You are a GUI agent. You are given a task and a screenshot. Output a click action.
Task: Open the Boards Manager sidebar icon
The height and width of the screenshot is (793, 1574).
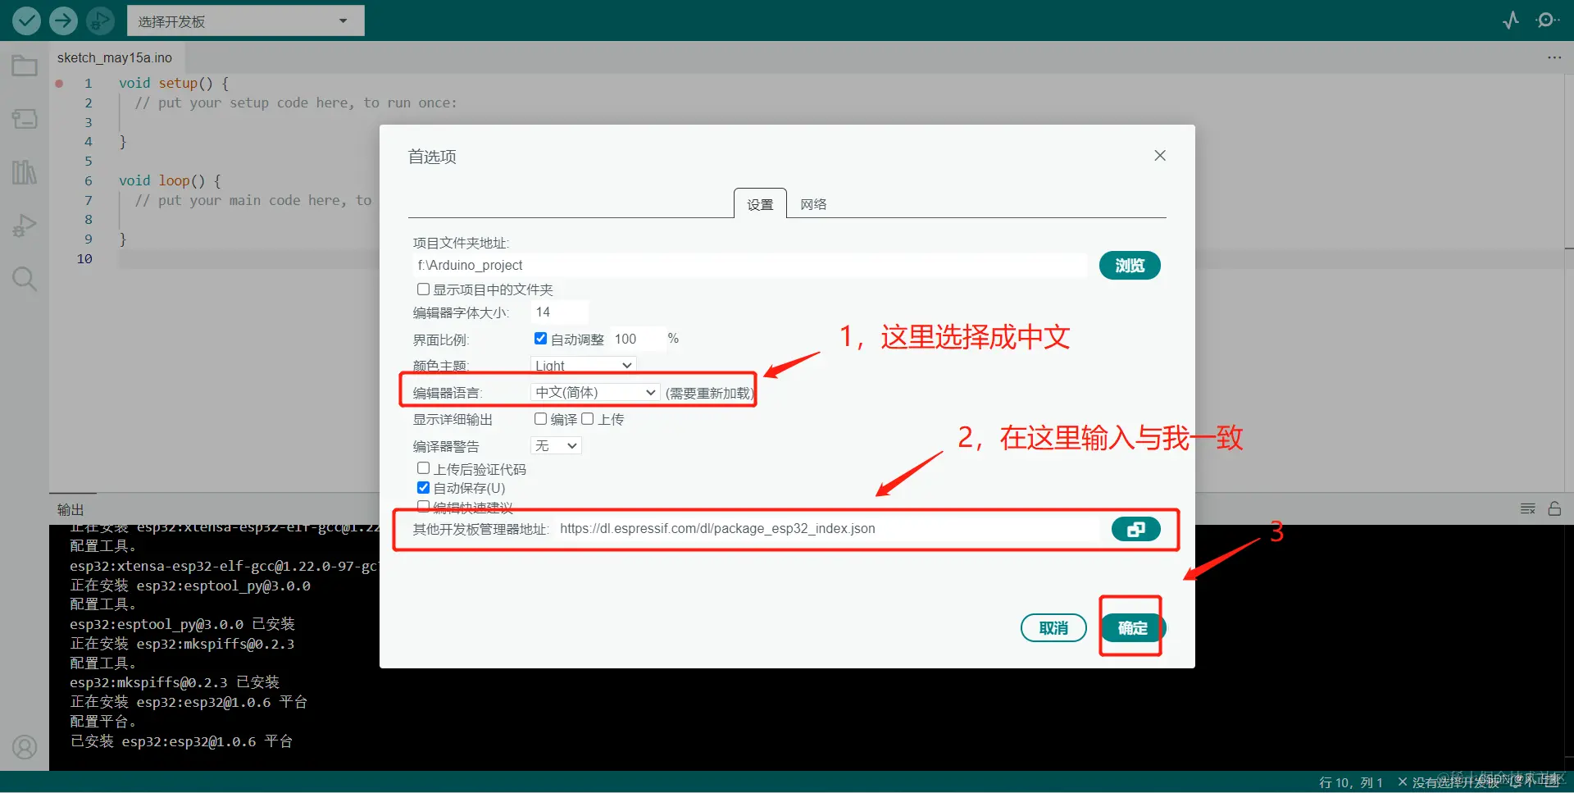click(x=24, y=118)
